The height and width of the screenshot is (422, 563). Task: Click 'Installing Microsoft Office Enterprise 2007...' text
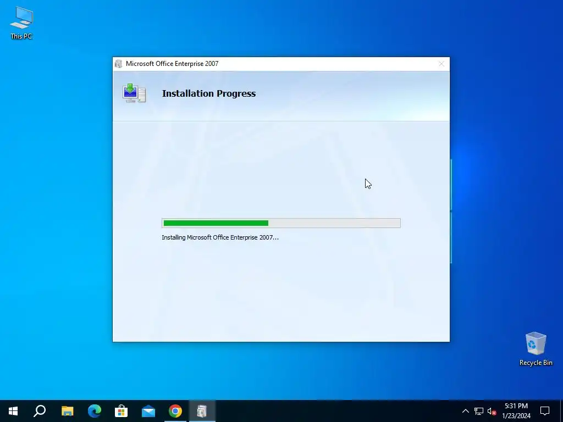pyautogui.click(x=220, y=237)
